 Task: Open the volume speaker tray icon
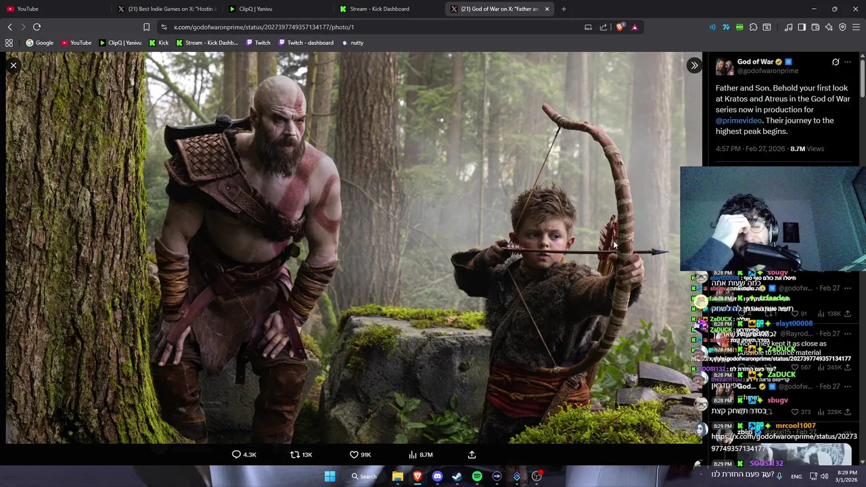[824, 476]
